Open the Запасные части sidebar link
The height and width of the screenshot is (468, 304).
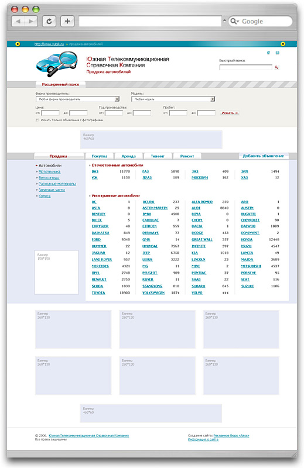(x=52, y=190)
